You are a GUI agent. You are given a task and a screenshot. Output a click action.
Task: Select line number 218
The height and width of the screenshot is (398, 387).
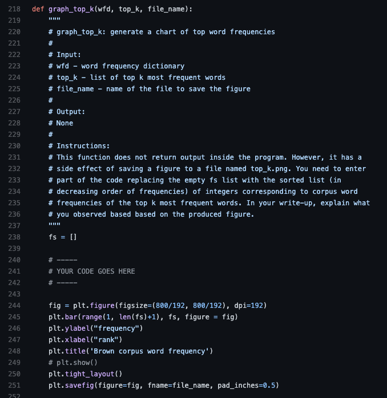tap(14, 9)
